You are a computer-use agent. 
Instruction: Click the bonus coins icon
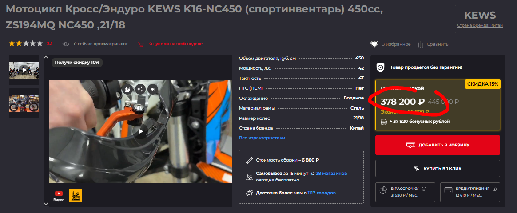tap(383, 122)
